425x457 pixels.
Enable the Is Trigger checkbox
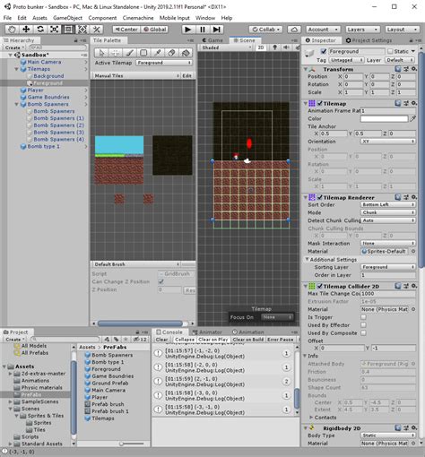click(x=363, y=317)
